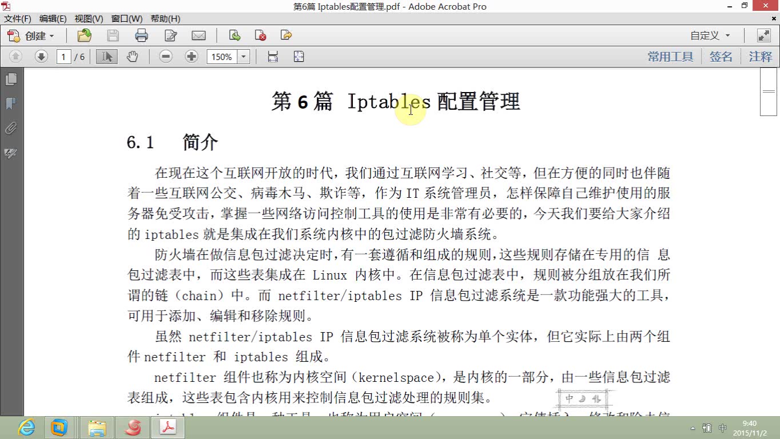Select the text Selection tool

point(106,57)
